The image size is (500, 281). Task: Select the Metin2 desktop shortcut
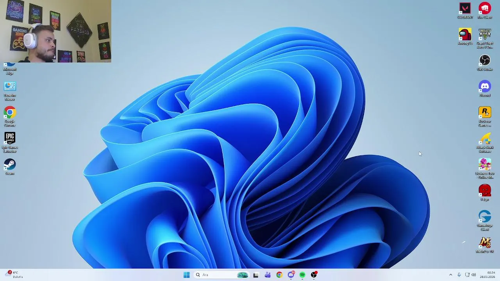(x=485, y=245)
